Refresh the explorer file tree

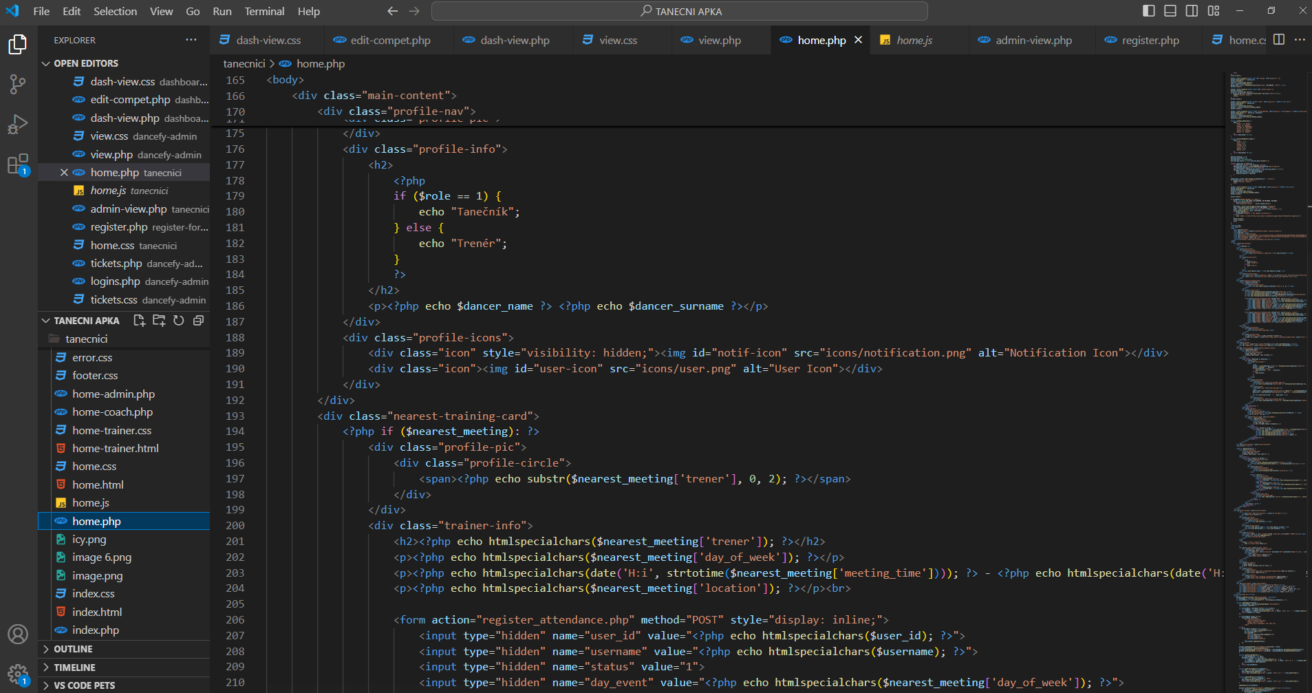click(179, 321)
